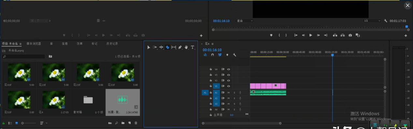413x129 pixels.
Task: Select the Pen tool
Action: click(180, 47)
